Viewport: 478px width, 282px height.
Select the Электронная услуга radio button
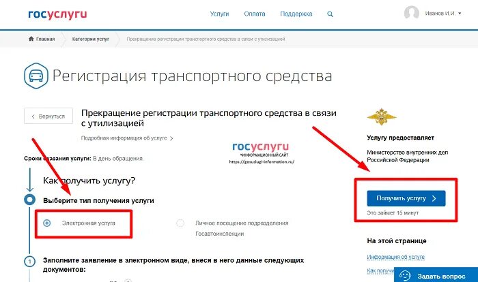(x=46, y=223)
